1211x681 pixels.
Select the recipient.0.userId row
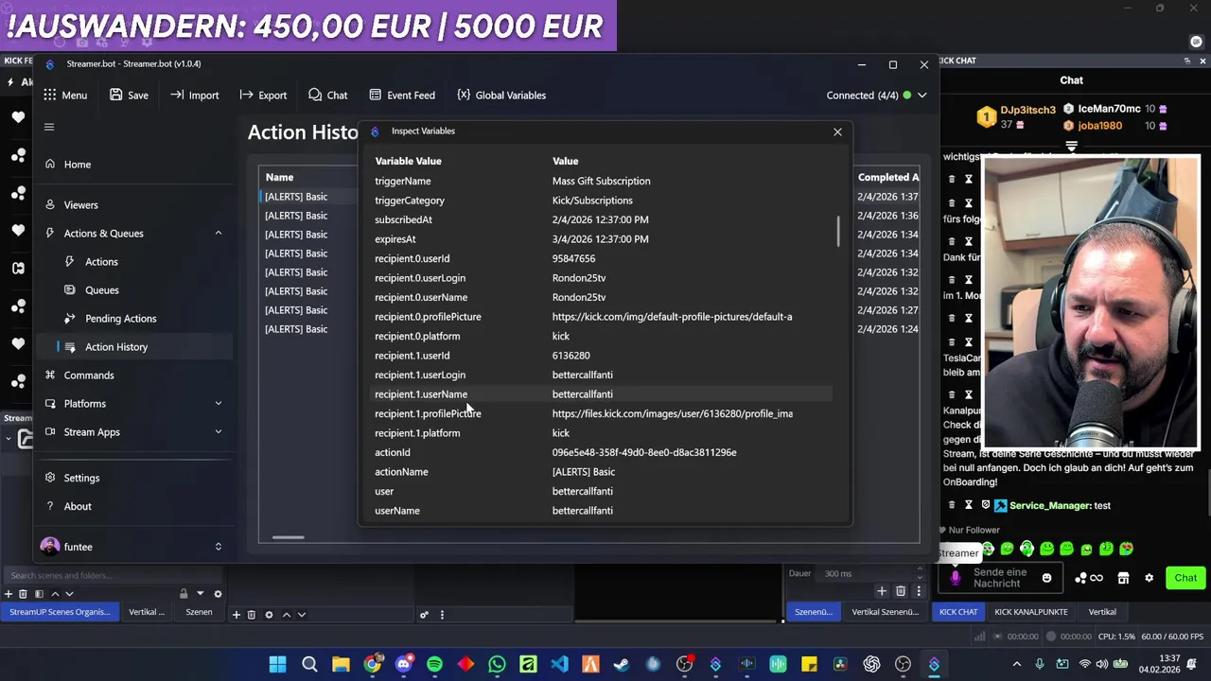[603, 258]
